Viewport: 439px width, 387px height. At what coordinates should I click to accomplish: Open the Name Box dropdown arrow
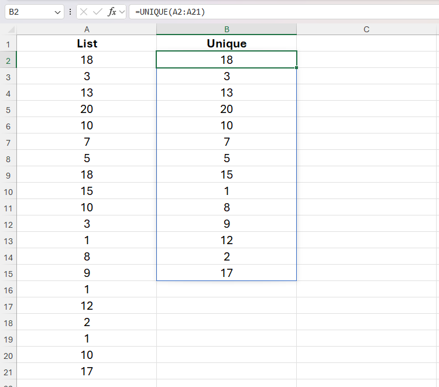tap(57, 12)
